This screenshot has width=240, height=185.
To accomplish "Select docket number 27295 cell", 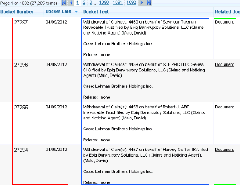I will click(21, 108).
